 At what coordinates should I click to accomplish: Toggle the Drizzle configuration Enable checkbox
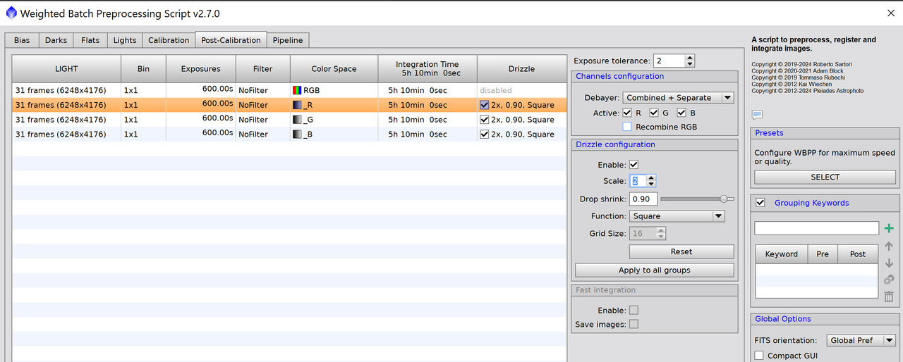click(x=634, y=164)
